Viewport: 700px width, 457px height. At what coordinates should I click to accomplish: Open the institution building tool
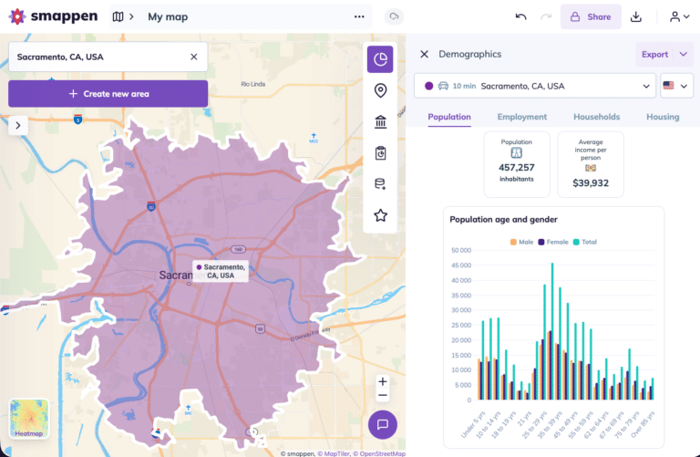pyautogui.click(x=380, y=121)
